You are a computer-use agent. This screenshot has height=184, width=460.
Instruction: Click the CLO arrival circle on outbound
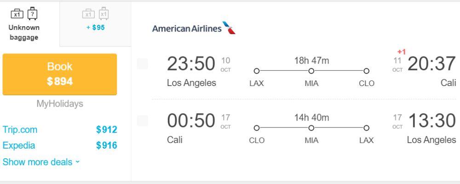[366, 71]
